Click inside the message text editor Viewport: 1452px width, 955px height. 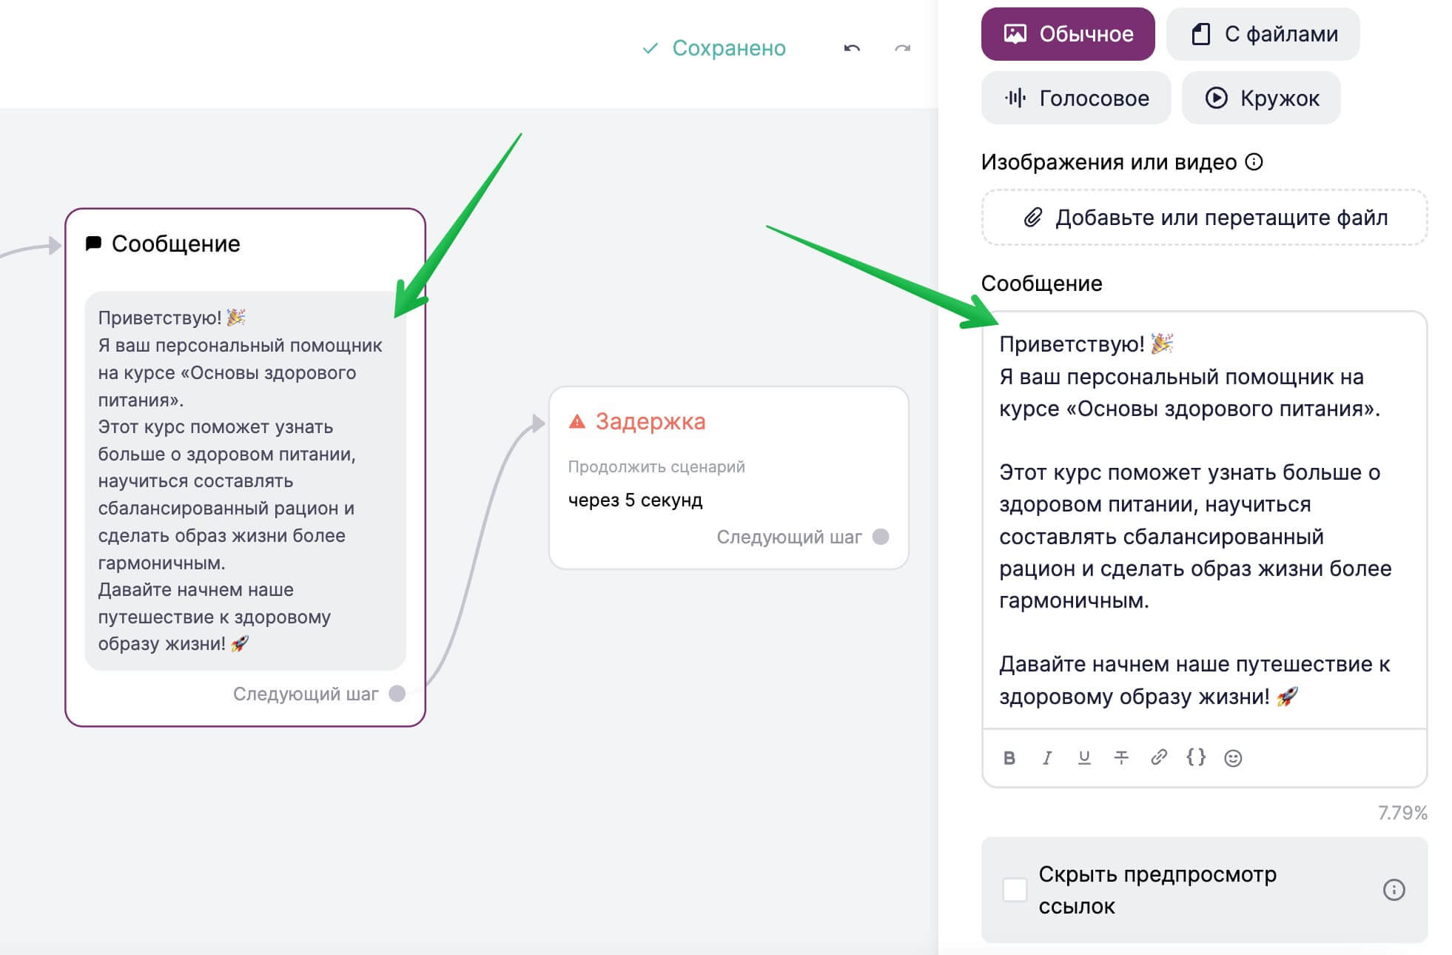[x=1204, y=520]
